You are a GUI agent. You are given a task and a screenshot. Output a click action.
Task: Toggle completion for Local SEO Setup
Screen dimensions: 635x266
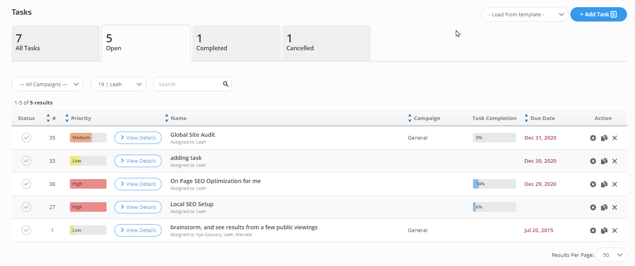tap(26, 207)
